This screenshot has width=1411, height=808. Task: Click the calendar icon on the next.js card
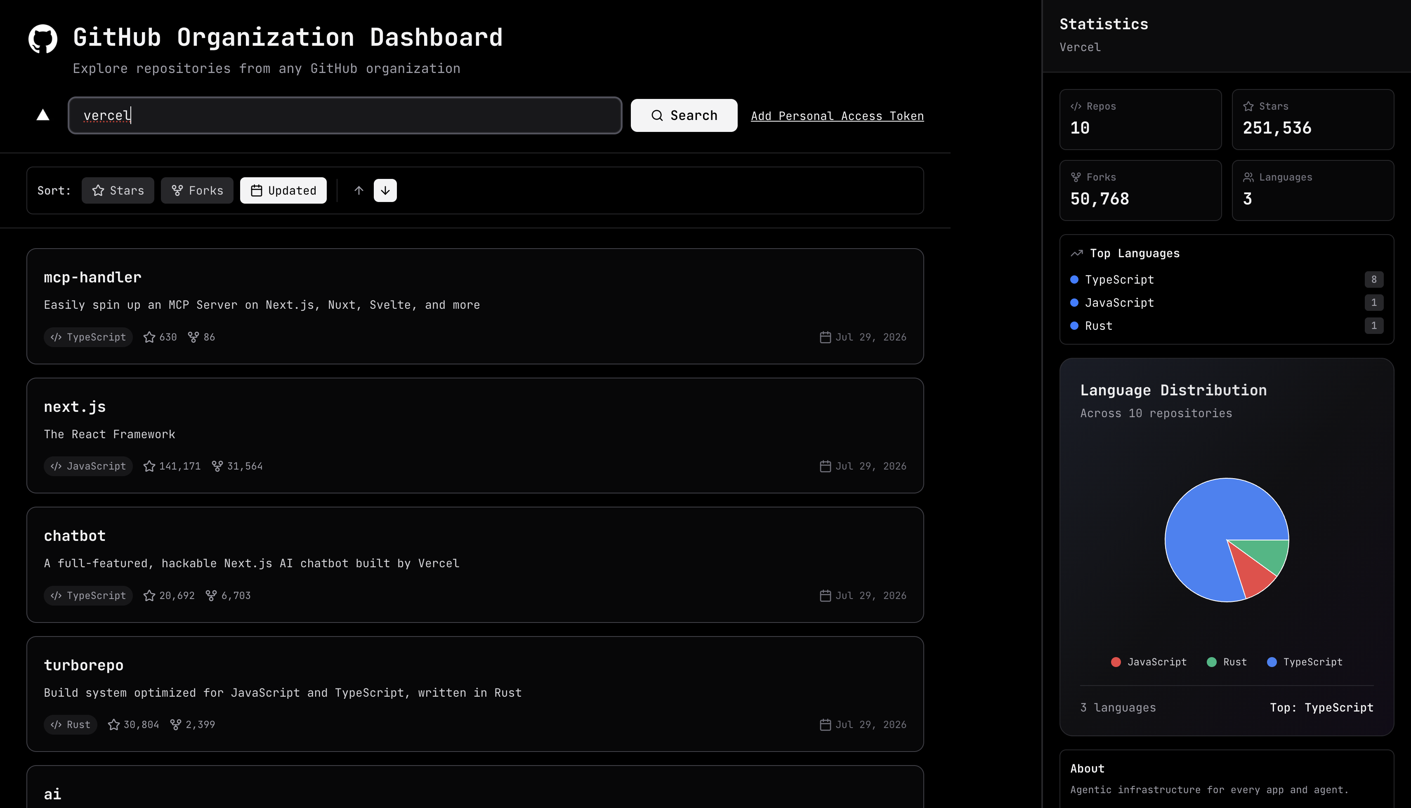pyautogui.click(x=826, y=466)
